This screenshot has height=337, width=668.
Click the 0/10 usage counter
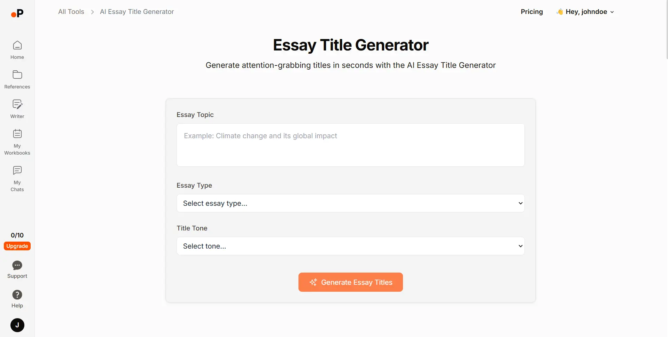coord(17,235)
